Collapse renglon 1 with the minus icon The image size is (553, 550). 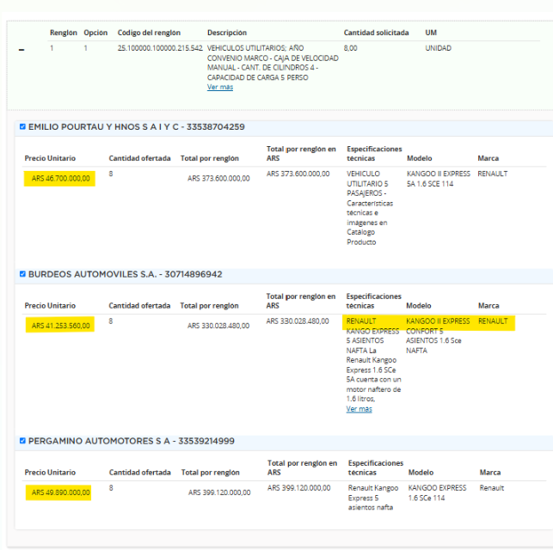[x=22, y=50]
